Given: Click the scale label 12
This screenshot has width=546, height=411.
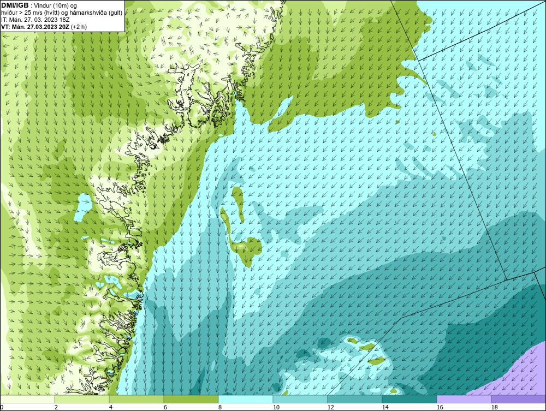Looking at the screenshot, I should coord(330,407).
